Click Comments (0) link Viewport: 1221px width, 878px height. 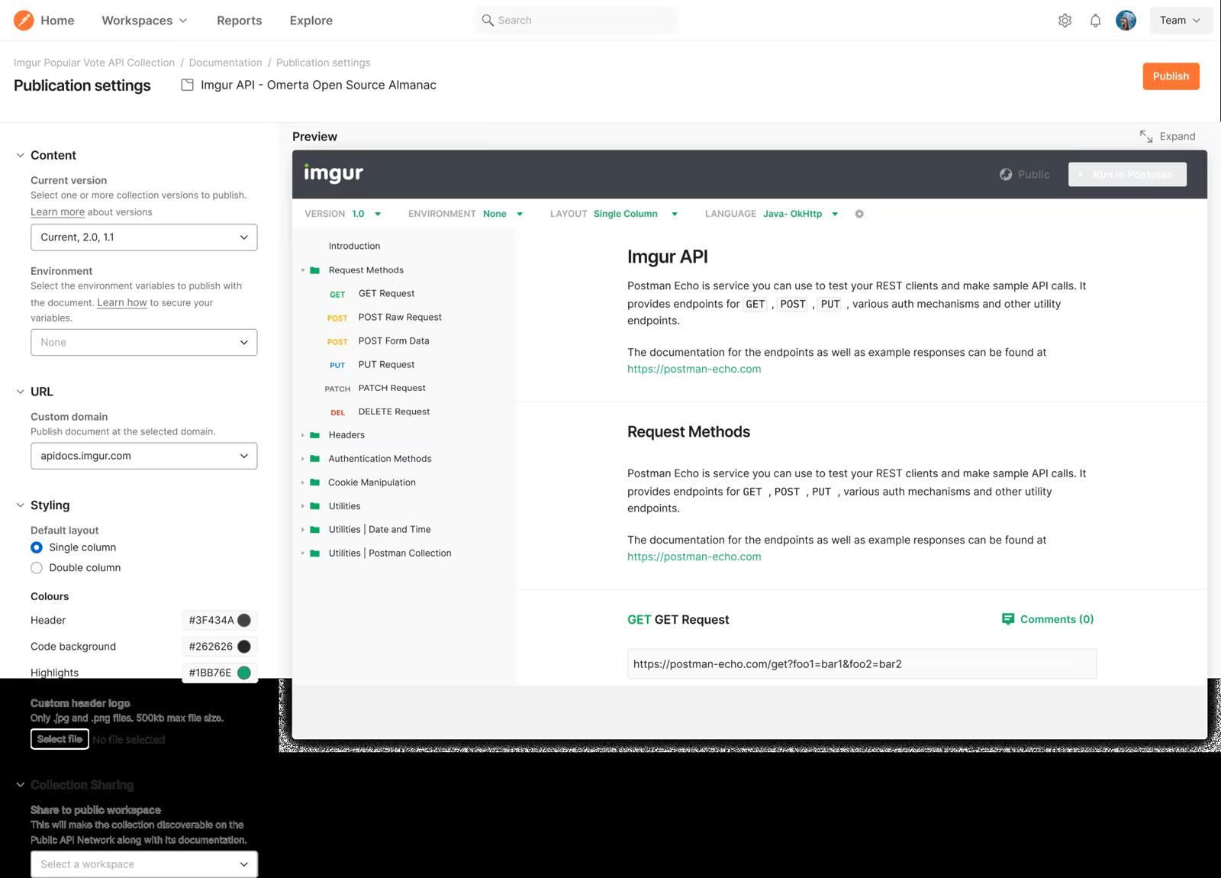1056,619
